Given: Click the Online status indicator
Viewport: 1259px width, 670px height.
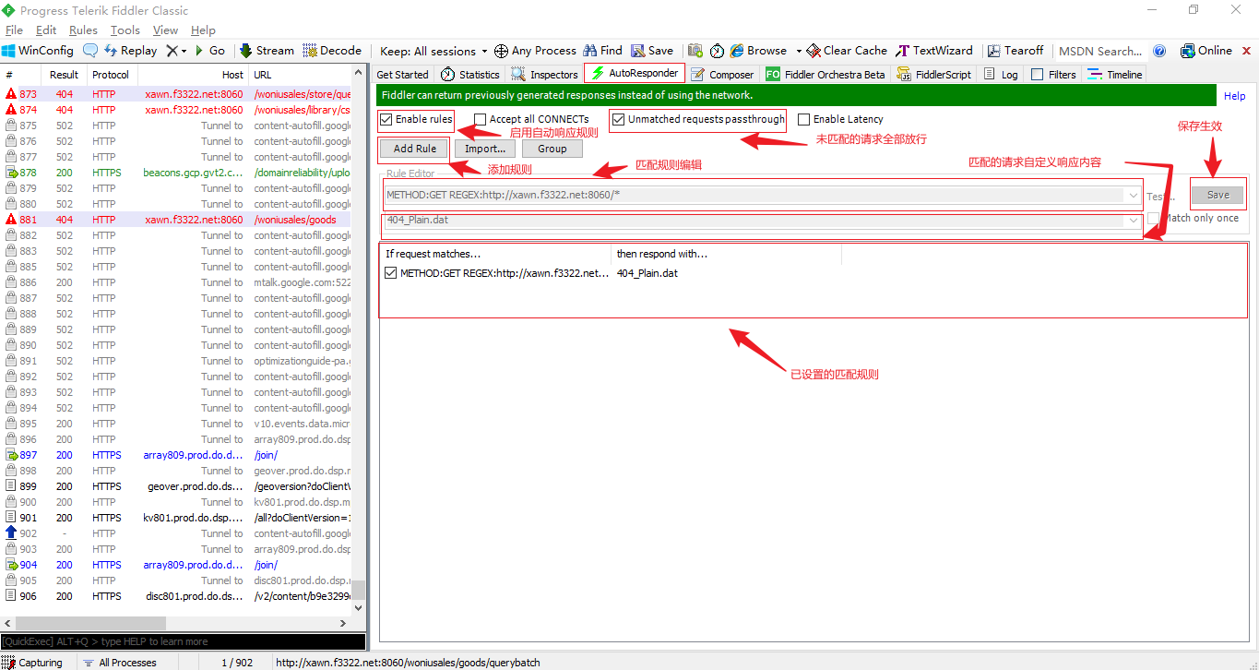Looking at the screenshot, I should [x=1206, y=51].
